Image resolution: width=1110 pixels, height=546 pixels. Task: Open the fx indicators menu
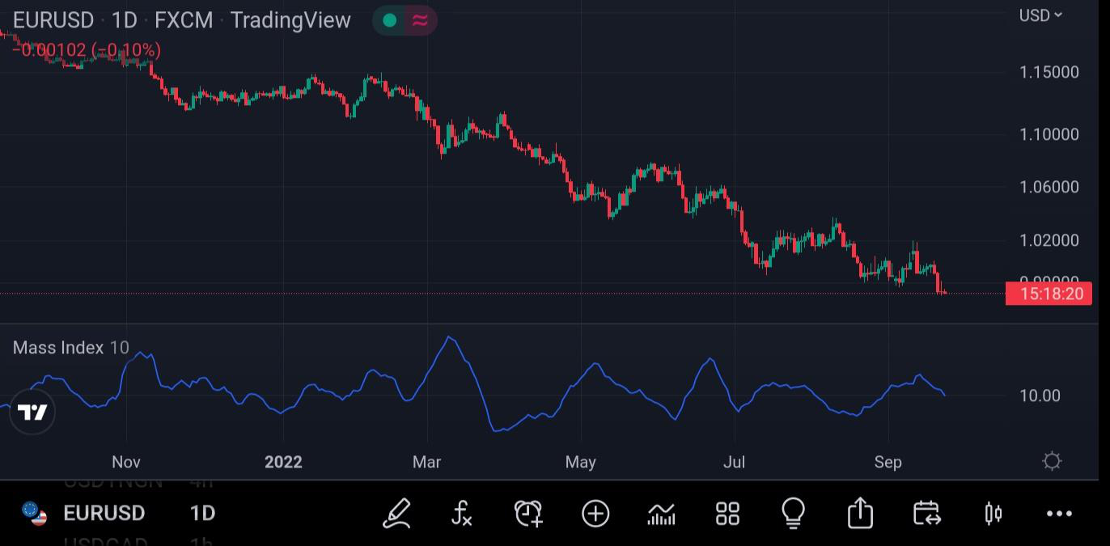(x=461, y=514)
